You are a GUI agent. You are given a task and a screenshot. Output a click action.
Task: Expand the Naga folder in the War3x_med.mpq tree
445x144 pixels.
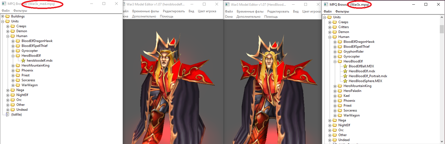point(8,90)
